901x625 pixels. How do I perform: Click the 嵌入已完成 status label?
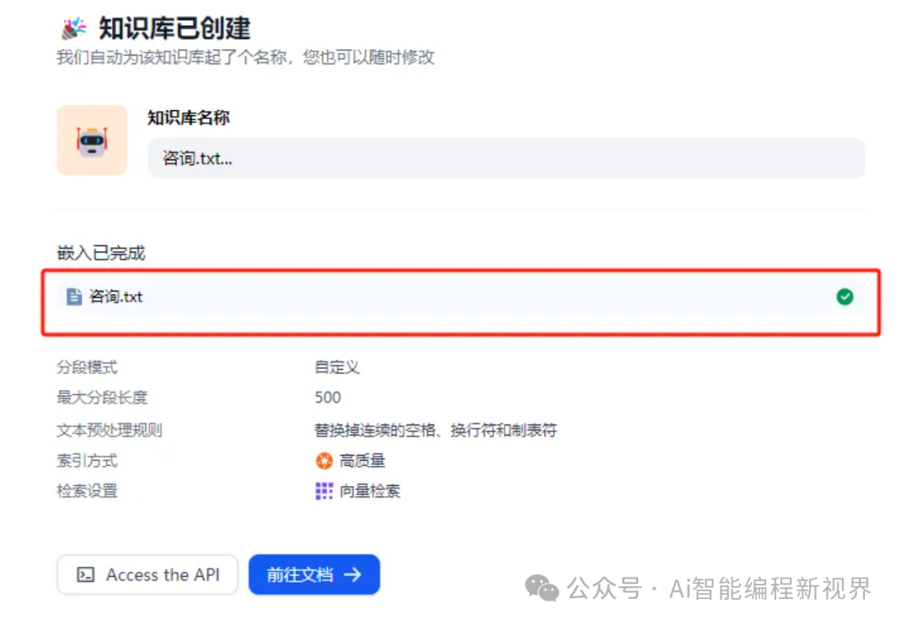click(x=101, y=253)
